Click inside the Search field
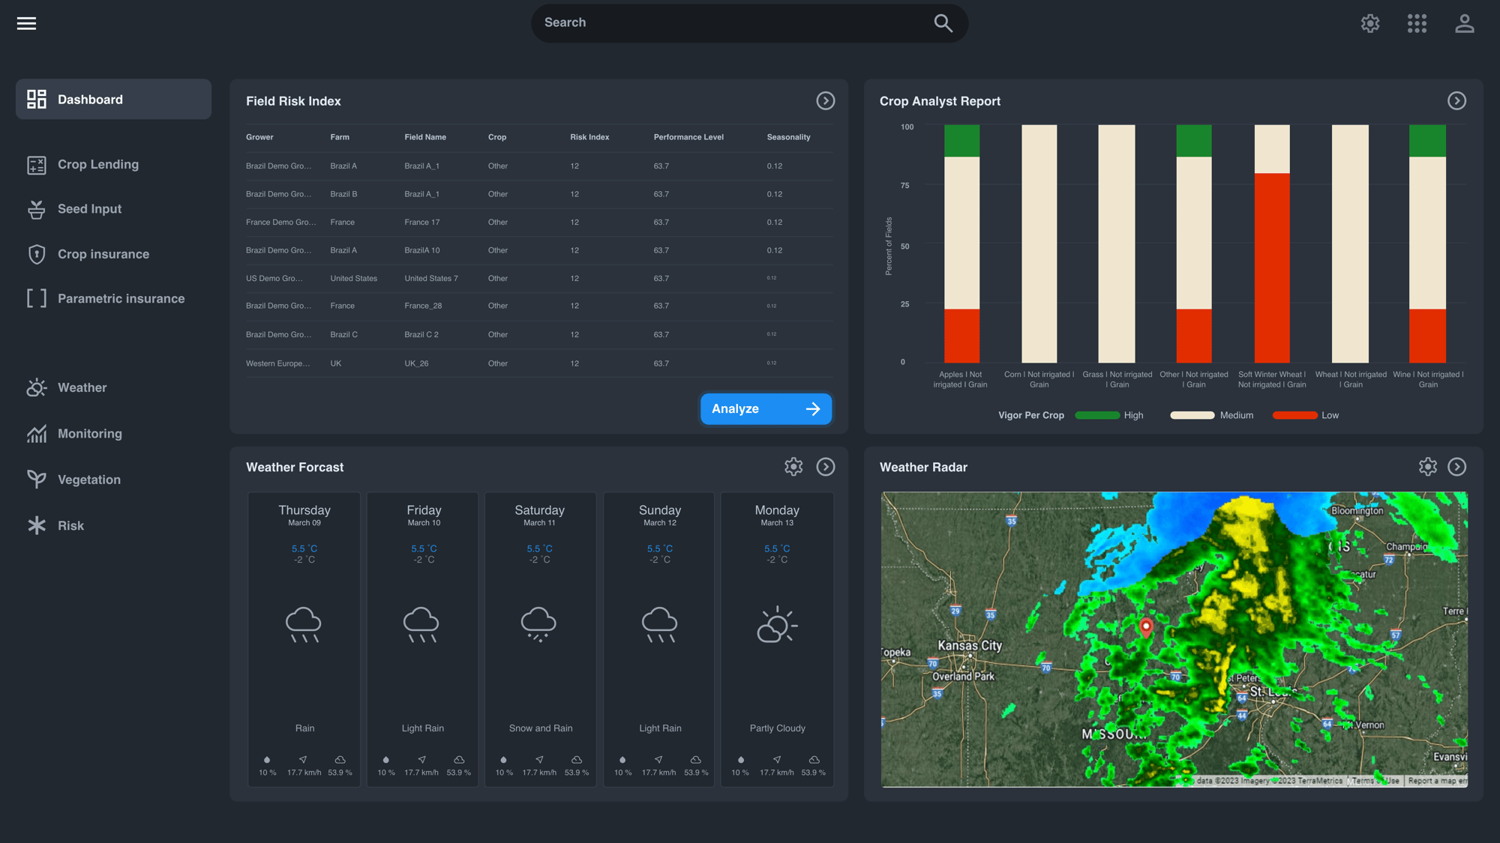1500x843 pixels. point(749,22)
